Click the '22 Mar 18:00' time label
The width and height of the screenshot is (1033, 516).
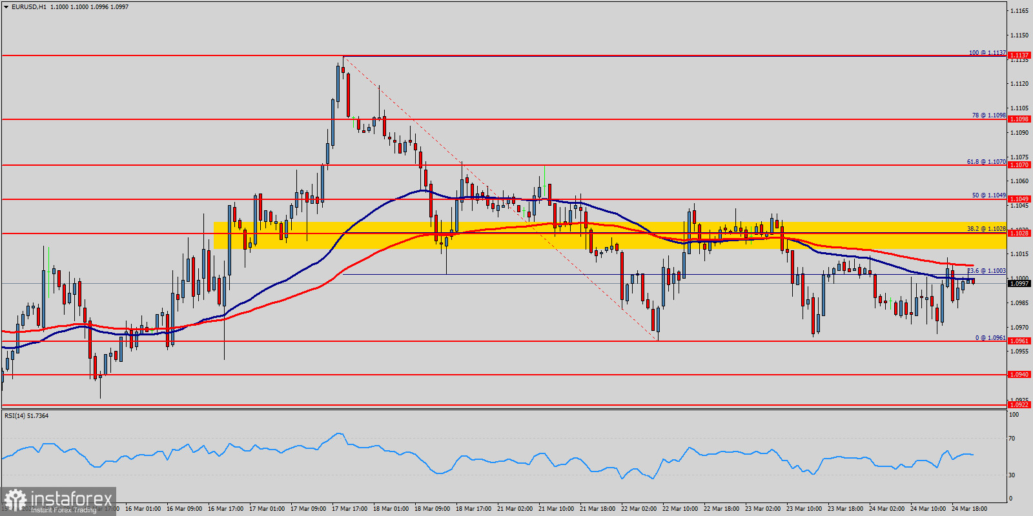[x=721, y=509]
